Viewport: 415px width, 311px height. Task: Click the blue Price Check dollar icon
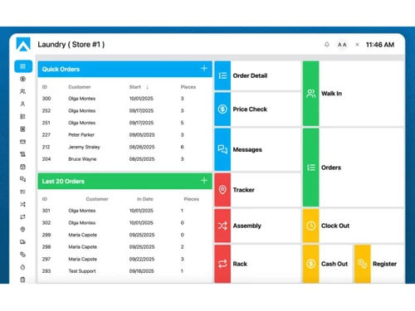coord(222,109)
